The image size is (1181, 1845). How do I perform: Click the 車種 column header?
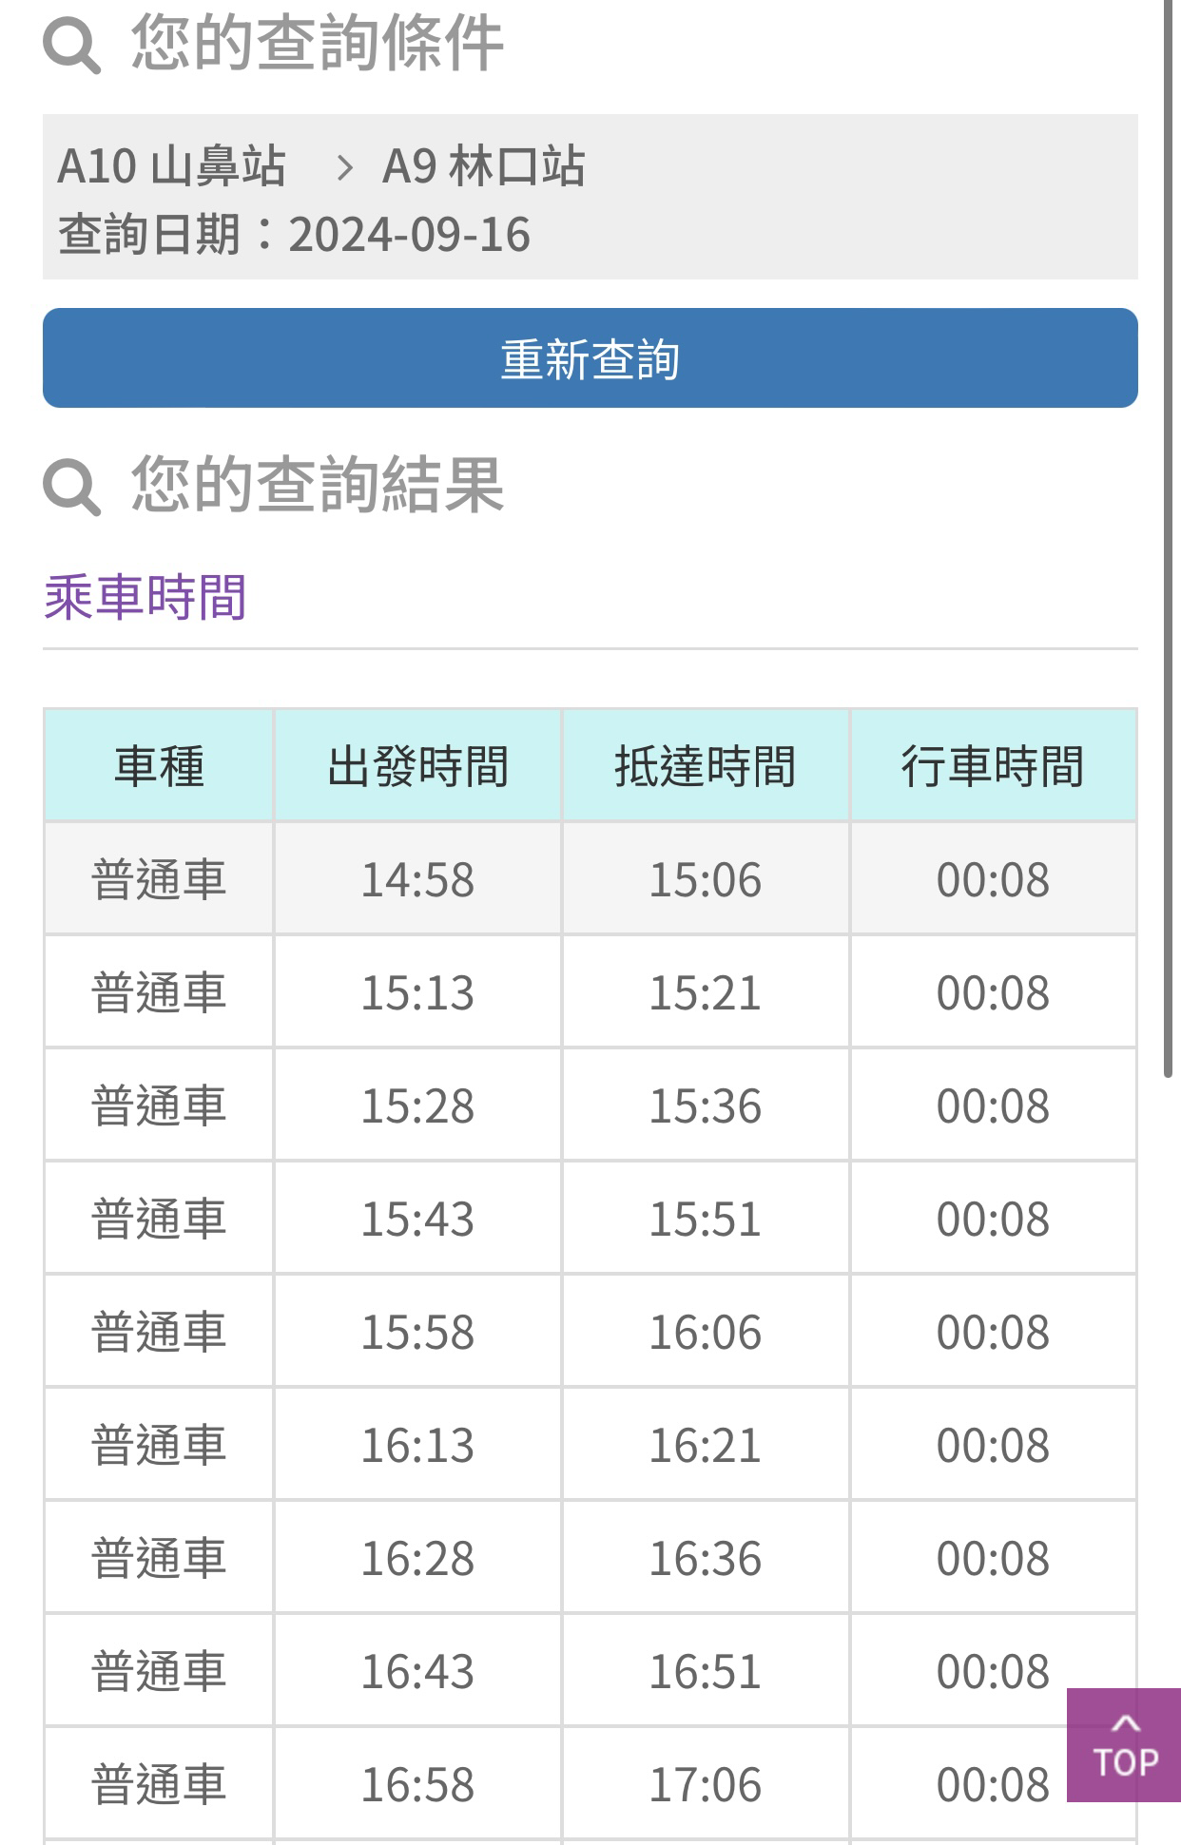159,765
